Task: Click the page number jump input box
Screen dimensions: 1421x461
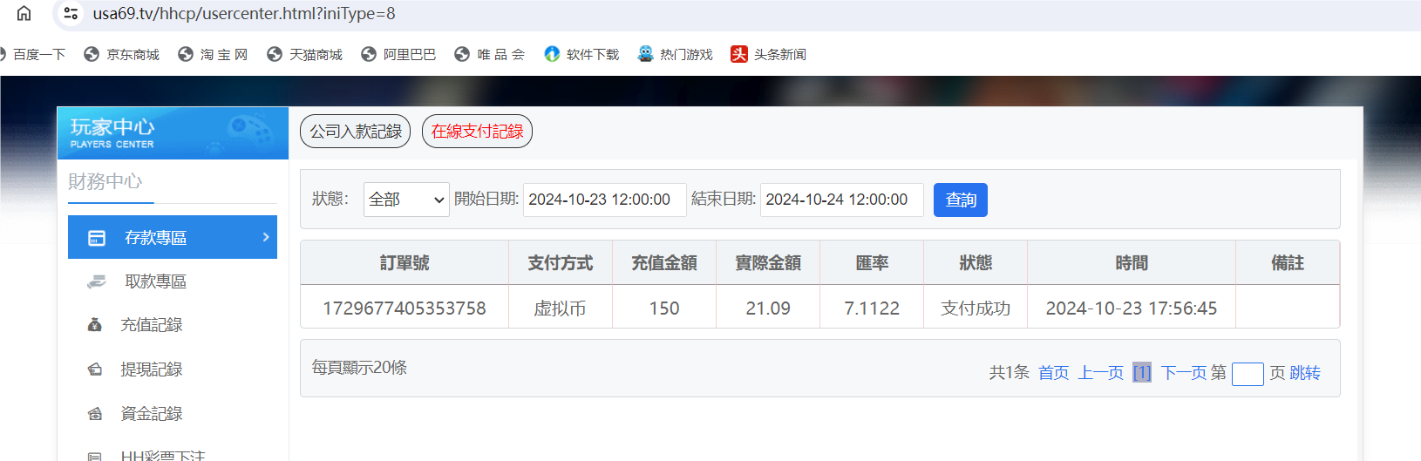Action: (x=1248, y=374)
